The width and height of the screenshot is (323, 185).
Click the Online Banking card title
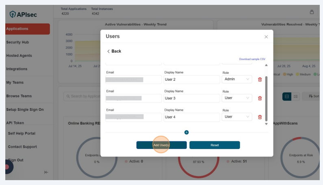pos(84,123)
